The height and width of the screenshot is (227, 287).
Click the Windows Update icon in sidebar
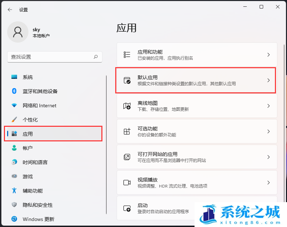14,219
